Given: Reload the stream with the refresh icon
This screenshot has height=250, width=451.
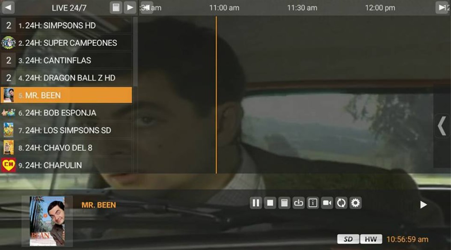Looking at the screenshot, I should point(341,203).
